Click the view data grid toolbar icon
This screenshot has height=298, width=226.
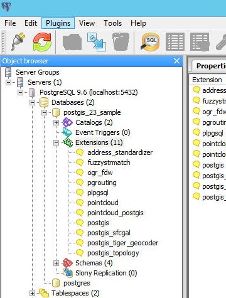[x=175, y=42]
